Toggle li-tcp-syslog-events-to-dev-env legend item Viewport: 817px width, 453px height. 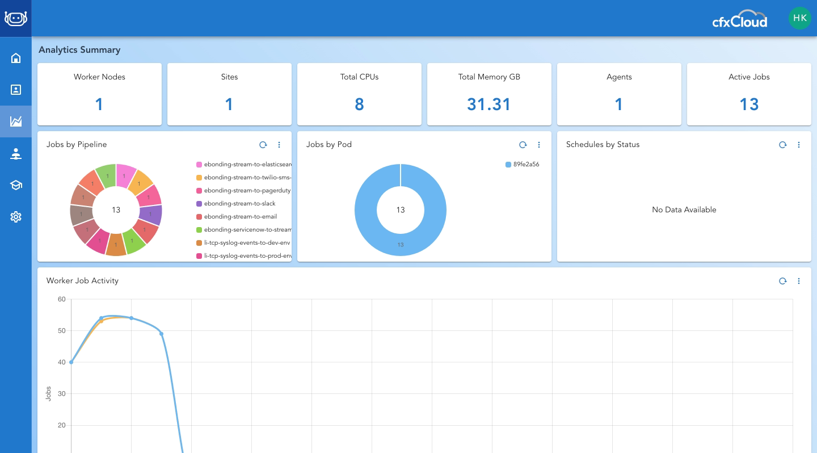(243, 243)
